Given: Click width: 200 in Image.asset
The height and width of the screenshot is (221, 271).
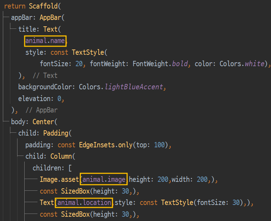Looking at the screenshot, I should (190, 179).
